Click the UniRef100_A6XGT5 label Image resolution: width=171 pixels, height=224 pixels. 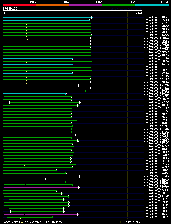[157, 179]
